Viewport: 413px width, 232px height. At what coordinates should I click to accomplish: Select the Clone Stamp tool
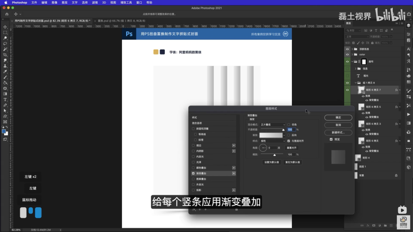[x=5, y=66]
